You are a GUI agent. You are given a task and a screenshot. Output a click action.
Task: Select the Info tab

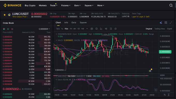[66, 23]
